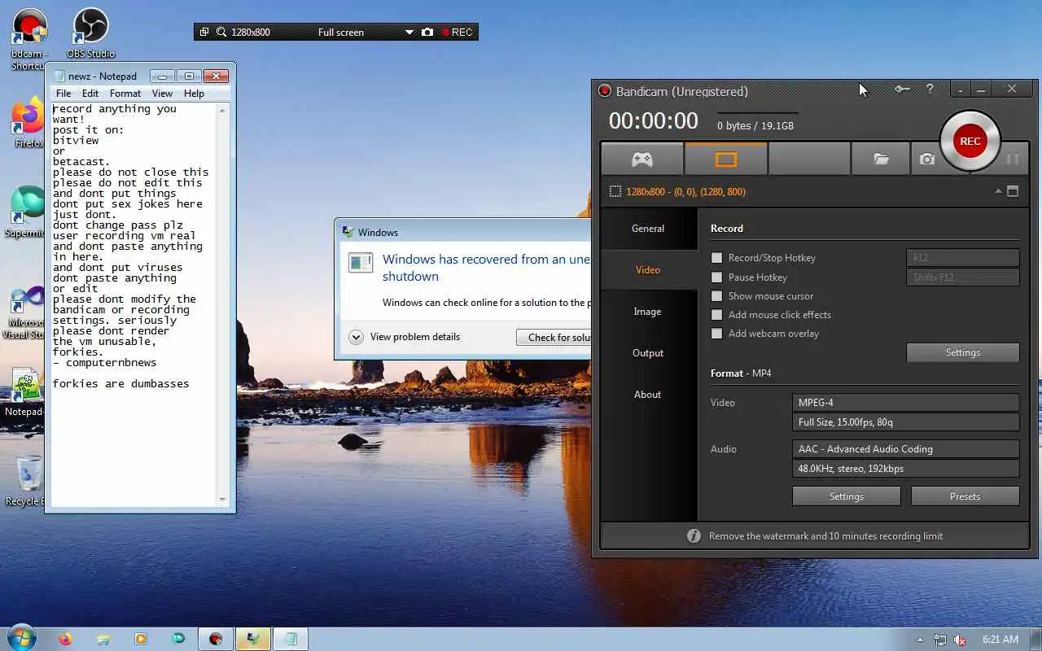
Task: Expand View problem details in Windows dialog
Action: pos(405,337)
